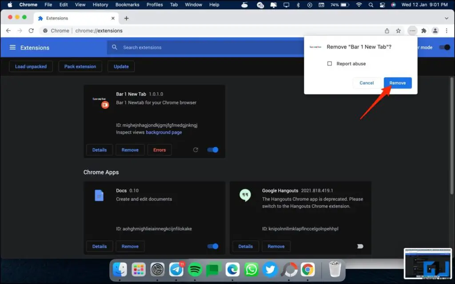
Task: Click the Bar 1 New Tab toolbar extension icon
Action: pyautogui.click(x=412, y=31)
